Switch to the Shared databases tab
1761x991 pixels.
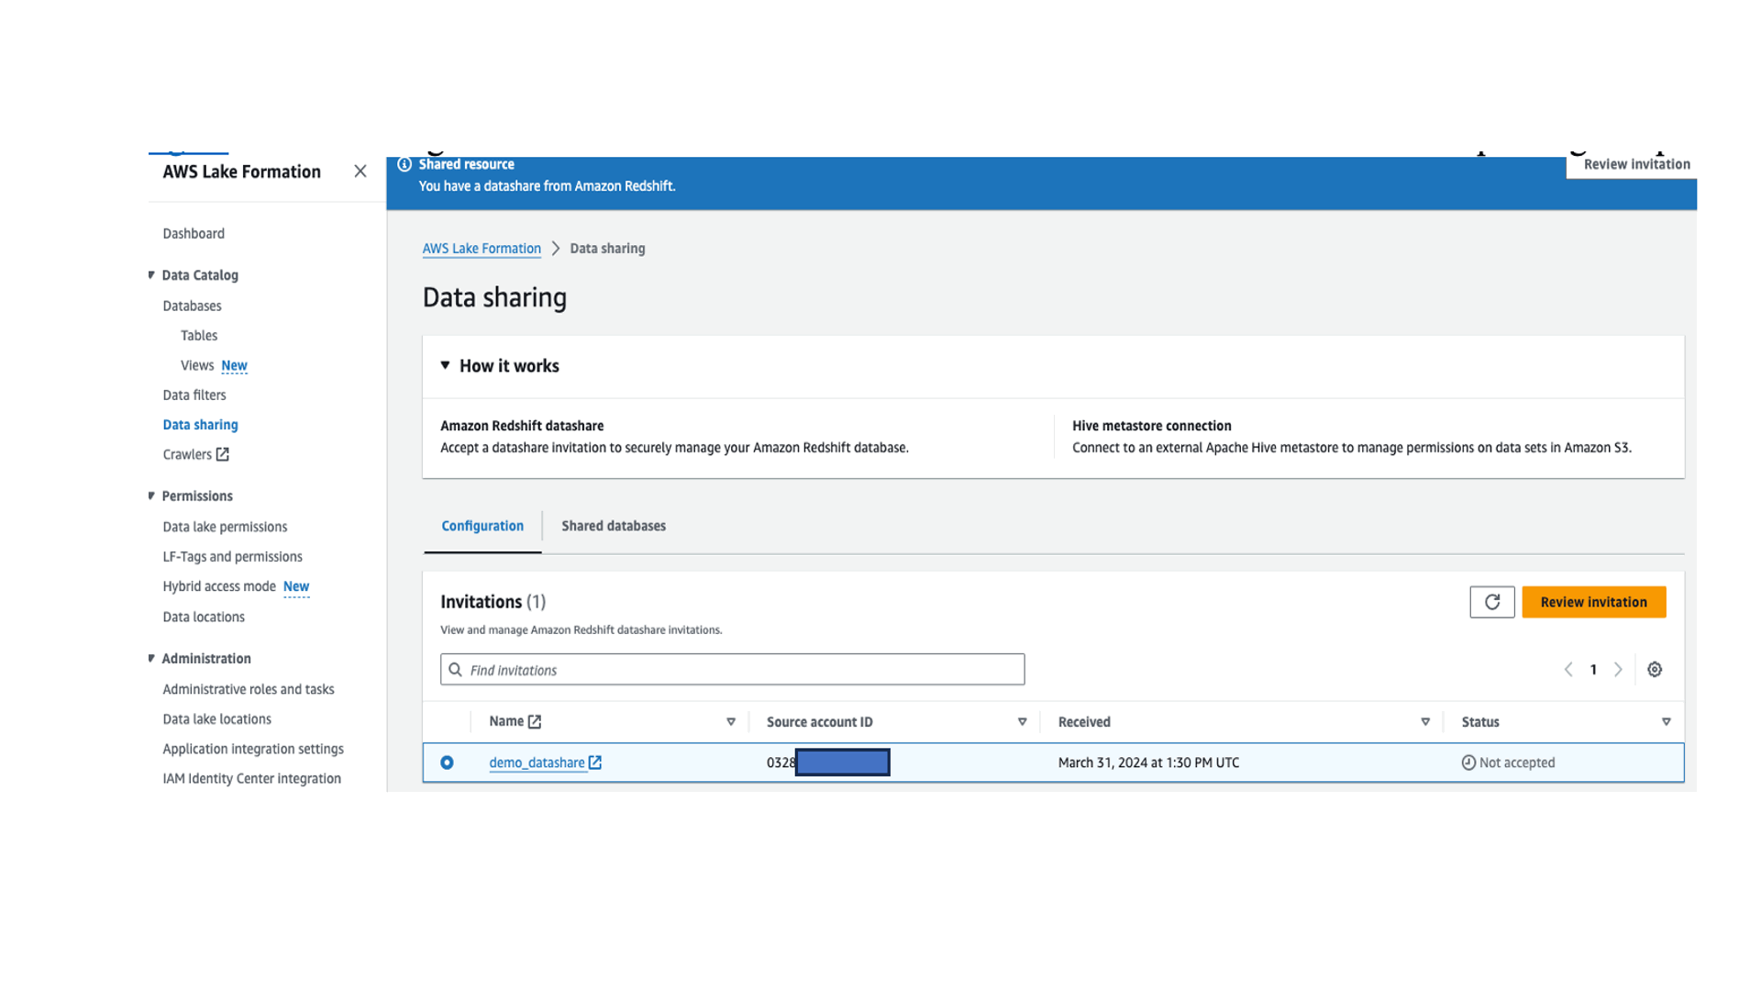[x=613, y=526]
